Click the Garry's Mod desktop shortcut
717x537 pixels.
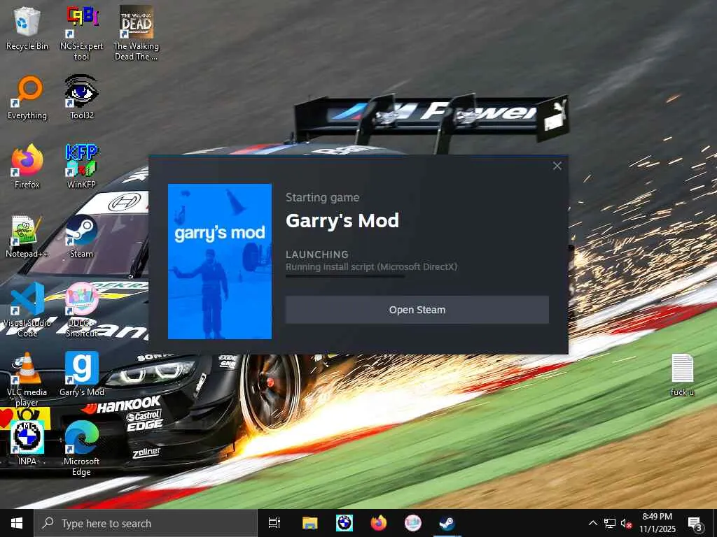coord(81,375)
